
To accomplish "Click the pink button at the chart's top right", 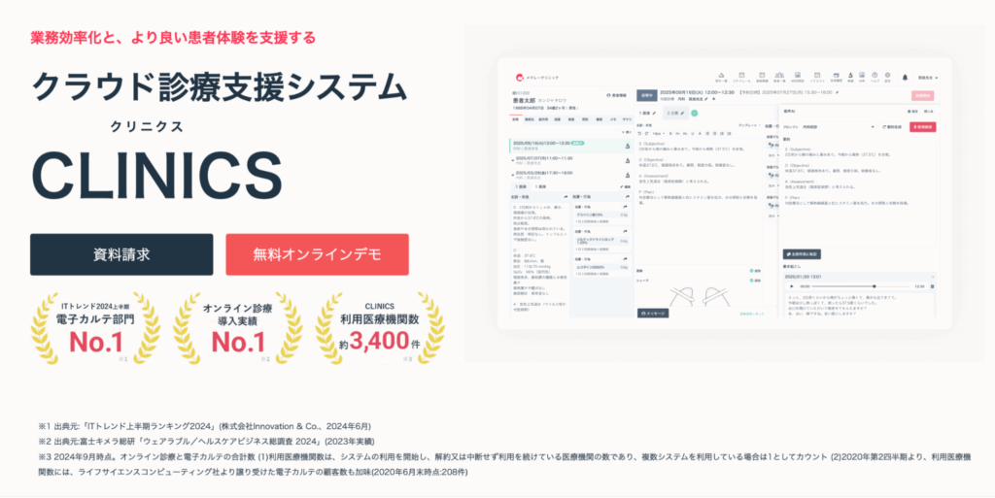I will 923,96.
